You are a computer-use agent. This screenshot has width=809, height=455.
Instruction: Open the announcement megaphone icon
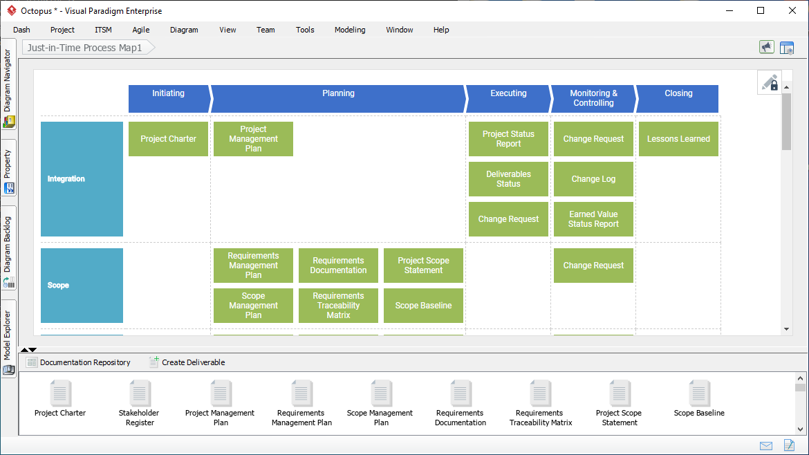coord(767,48)
